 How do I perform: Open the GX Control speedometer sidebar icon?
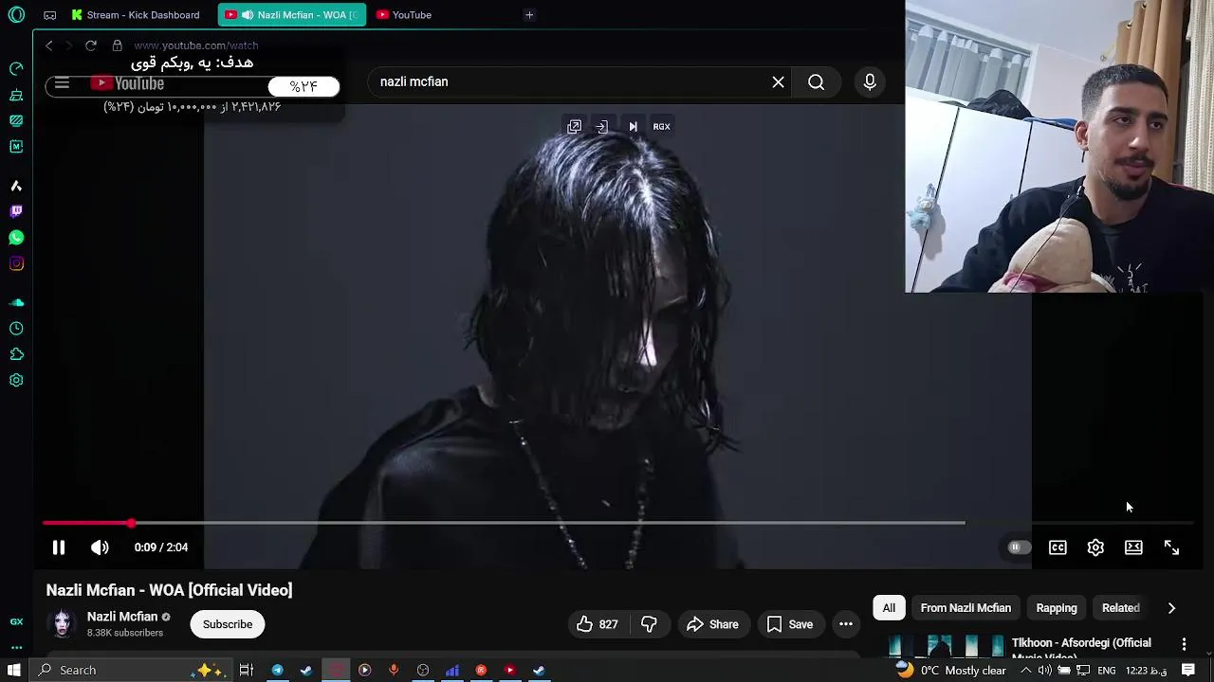click(16, 69)
